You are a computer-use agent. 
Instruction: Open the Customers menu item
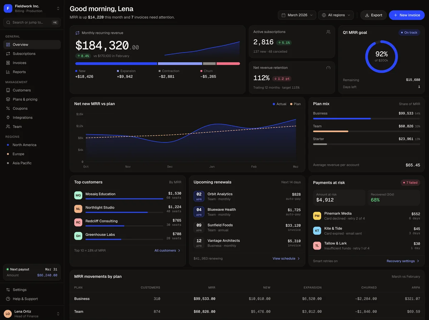point(32,90)
